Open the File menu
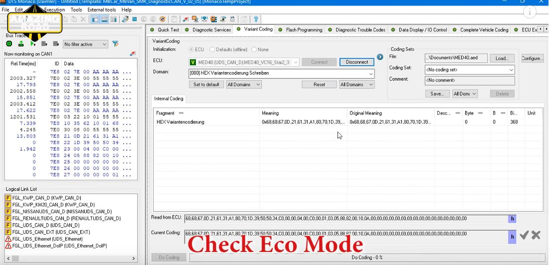This screenshot has height=265, width=549. 5,10
